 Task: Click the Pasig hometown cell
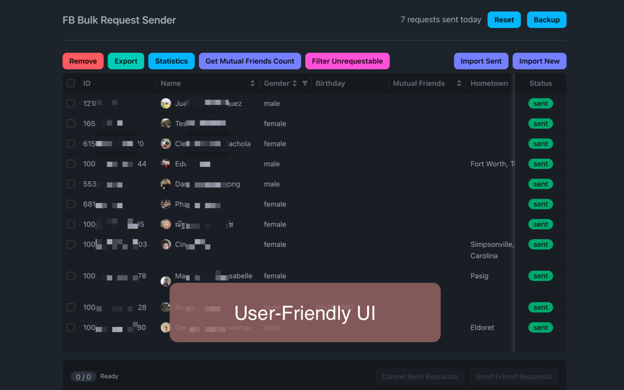click(479, 276)
